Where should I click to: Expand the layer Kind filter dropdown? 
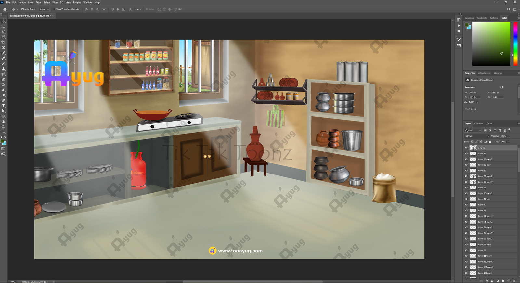[x=473, y=130]
